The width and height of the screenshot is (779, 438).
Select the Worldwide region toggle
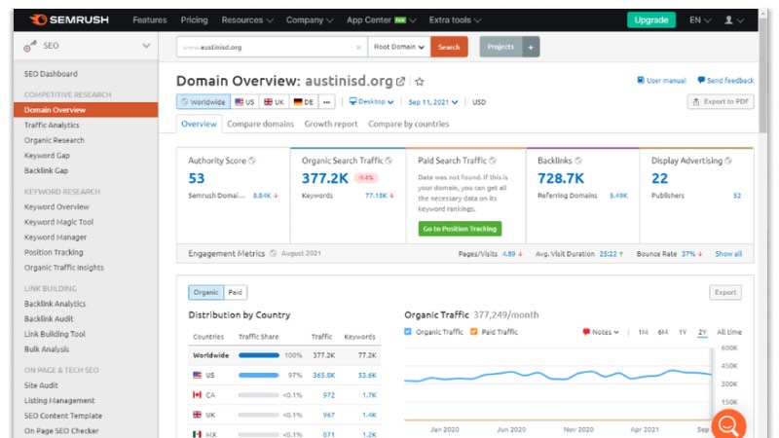pos(204,102)
